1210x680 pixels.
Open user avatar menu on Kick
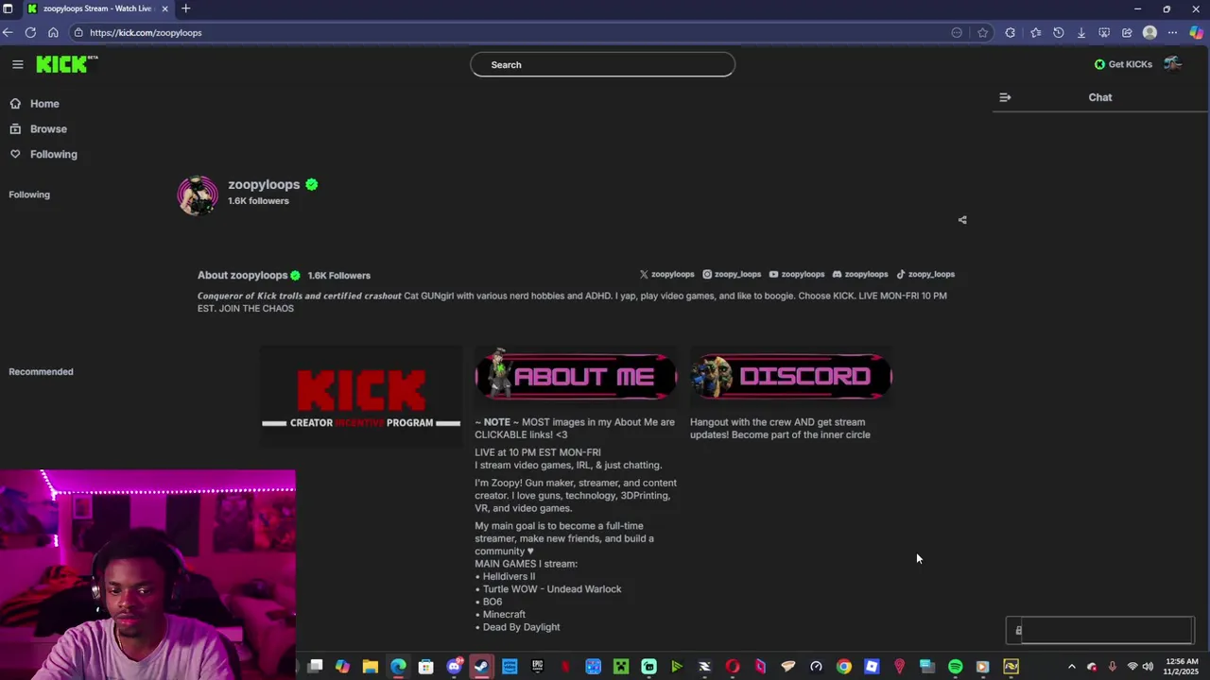click(1173, 63)
